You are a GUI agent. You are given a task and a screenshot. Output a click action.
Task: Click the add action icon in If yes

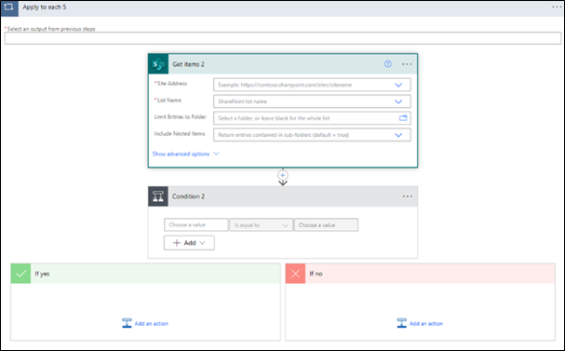pyautogui.click(x=127, y=323)
